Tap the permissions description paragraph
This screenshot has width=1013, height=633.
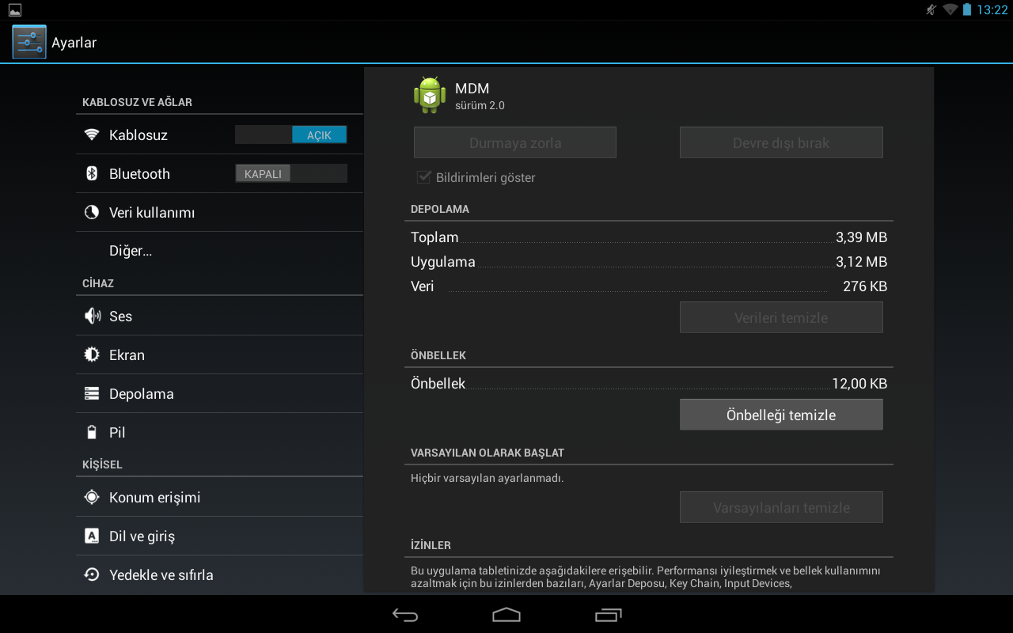click(x=646, y=577)
